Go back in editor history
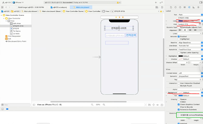203x124 pixels. coord(6,7)
